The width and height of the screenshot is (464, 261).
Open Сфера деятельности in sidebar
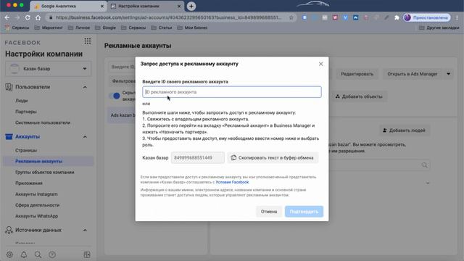(x=37, y=205)
